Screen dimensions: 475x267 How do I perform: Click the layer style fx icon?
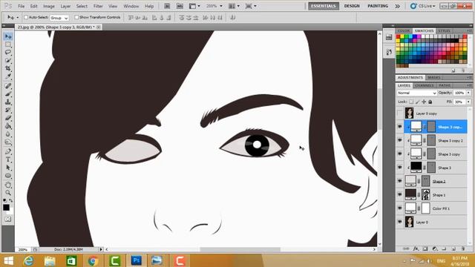tap(416, 248)
